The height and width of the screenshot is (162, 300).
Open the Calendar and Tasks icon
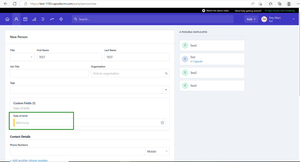pos(25,19)
